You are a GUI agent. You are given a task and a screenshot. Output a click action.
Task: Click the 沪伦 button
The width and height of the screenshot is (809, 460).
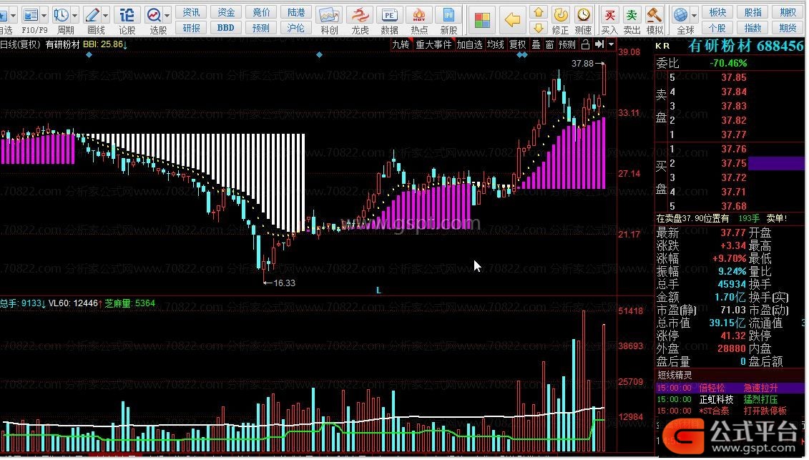click(x=296, y=28)
